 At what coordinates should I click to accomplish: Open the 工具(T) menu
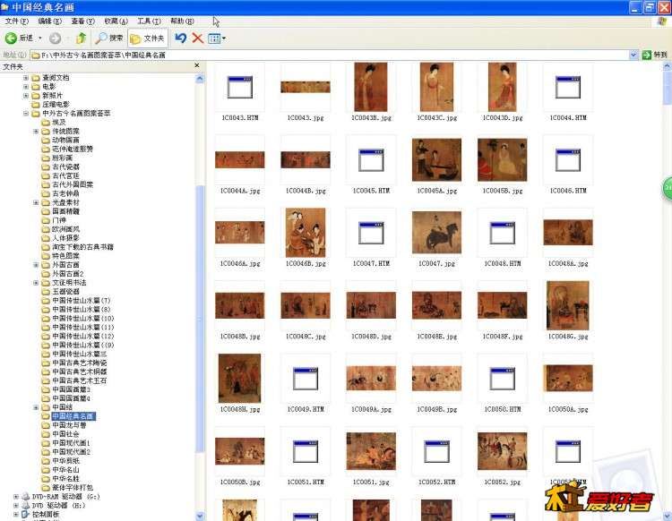pyautogui.click(x=149, y=21)
